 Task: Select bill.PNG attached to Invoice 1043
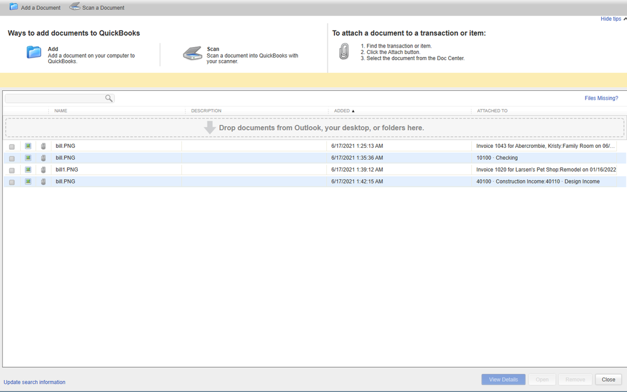pyautogui.click(x=65, y=146)
